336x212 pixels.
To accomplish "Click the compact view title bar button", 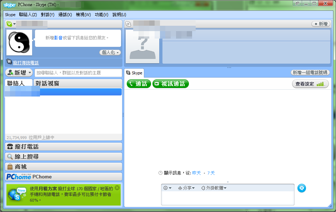I will tap(297, 3).
